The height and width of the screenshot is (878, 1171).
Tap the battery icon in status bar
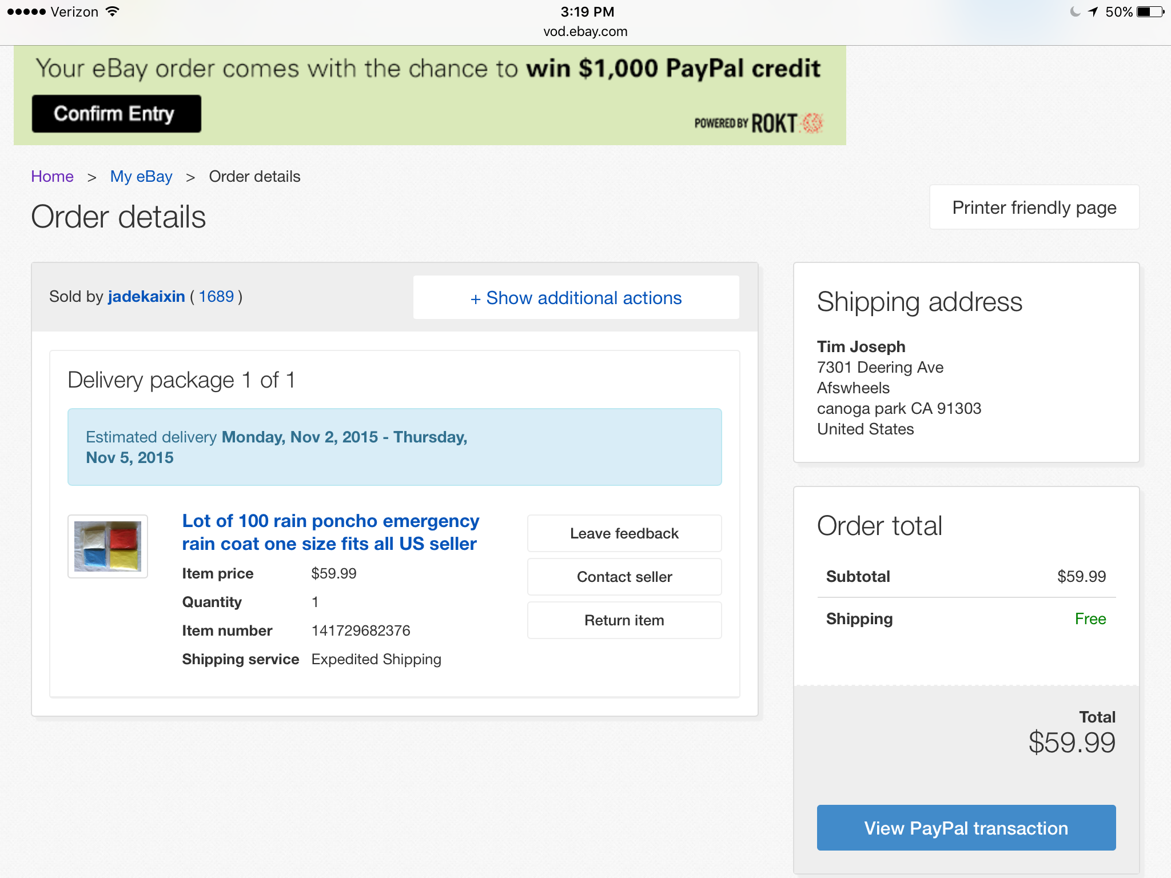1150,12
